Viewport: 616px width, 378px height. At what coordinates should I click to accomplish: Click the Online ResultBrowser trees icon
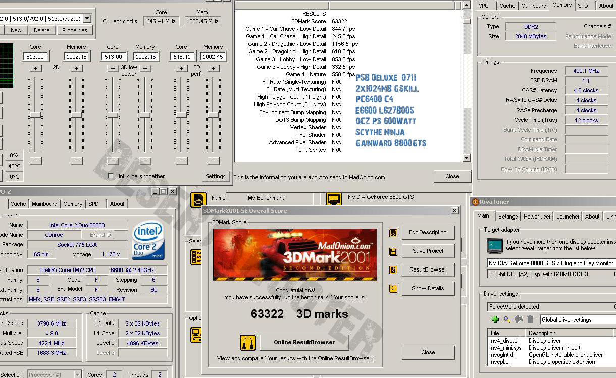coord(248,343)
